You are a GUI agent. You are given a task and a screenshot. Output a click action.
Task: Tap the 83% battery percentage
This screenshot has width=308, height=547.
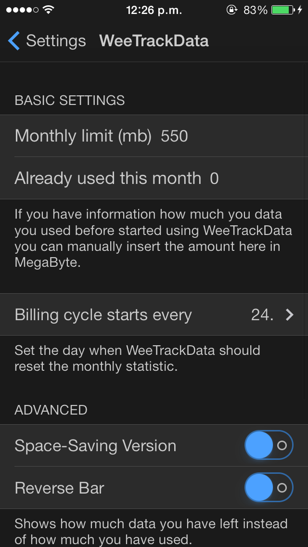(x=256, y=10)
